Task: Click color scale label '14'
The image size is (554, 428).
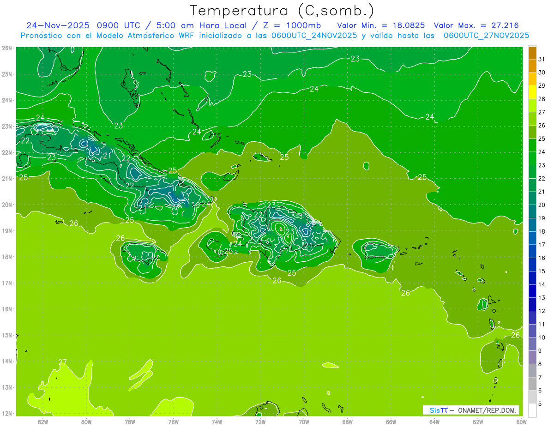Action: (542, 284)
